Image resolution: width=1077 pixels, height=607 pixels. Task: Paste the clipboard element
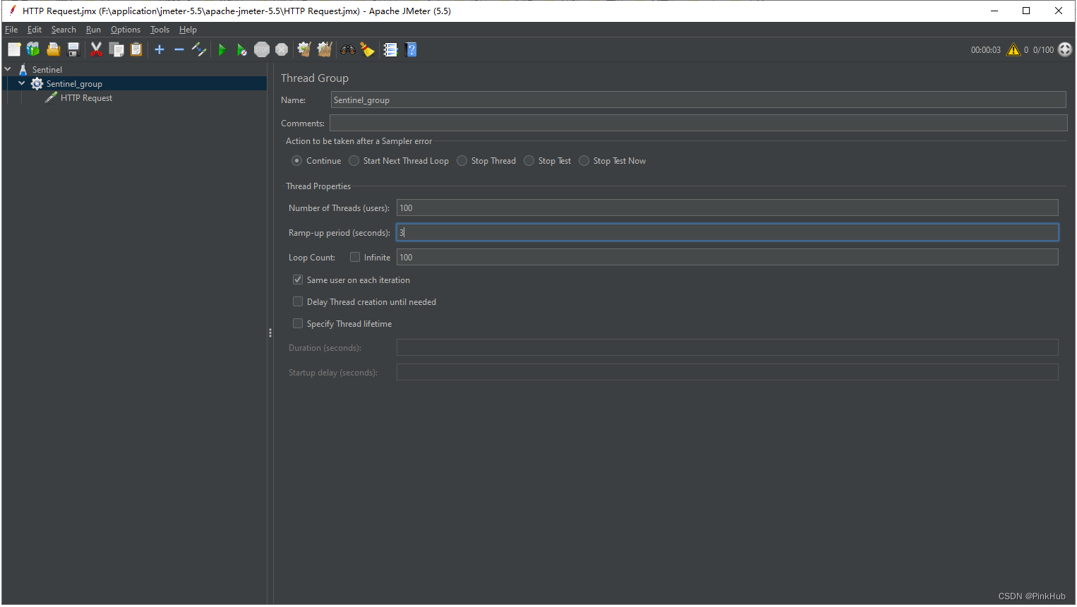(136, 49)
